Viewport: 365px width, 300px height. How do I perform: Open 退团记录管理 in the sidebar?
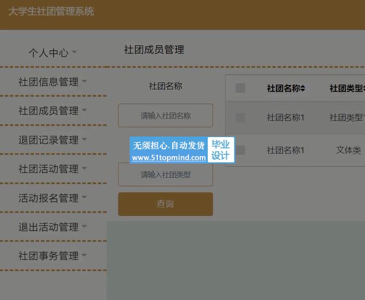point(48,140)
